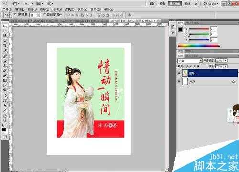Select the Blur tool

[5, 85]
